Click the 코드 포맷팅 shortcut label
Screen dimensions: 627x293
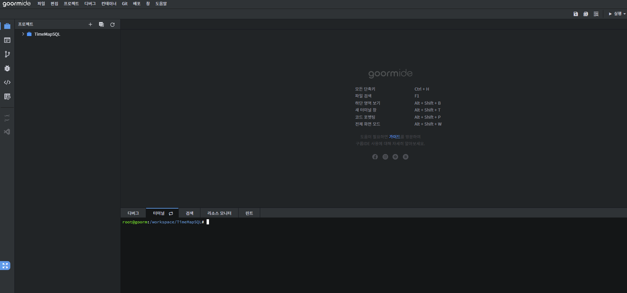365,117
